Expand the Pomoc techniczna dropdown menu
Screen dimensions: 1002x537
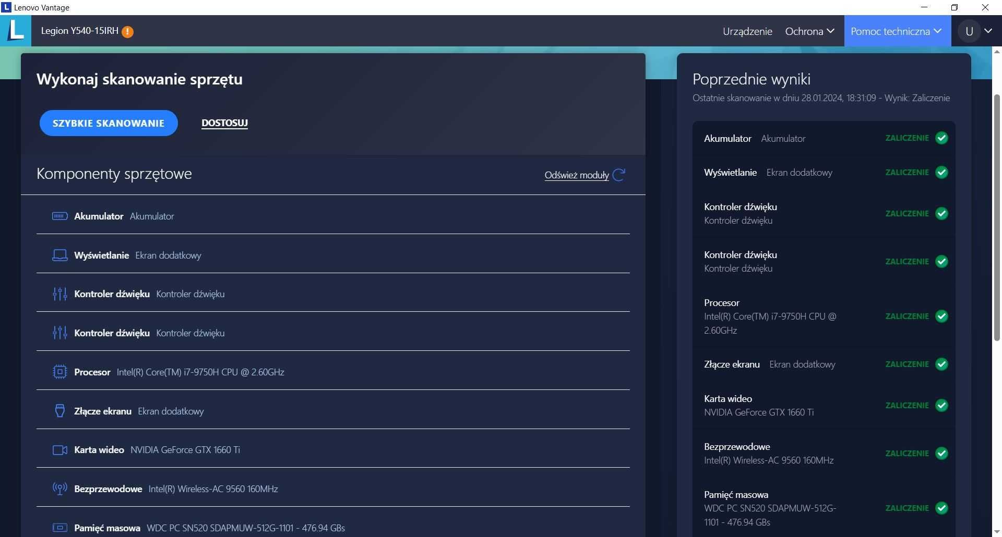tap(897, 31)
